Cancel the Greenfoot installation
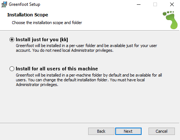This screenshot has width=180, height=140. [162, 131]
